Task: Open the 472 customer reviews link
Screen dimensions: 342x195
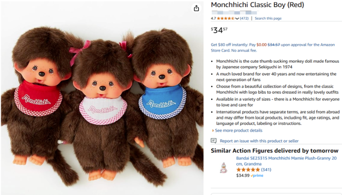Action: pyautogui.click(x=244, y=19)
